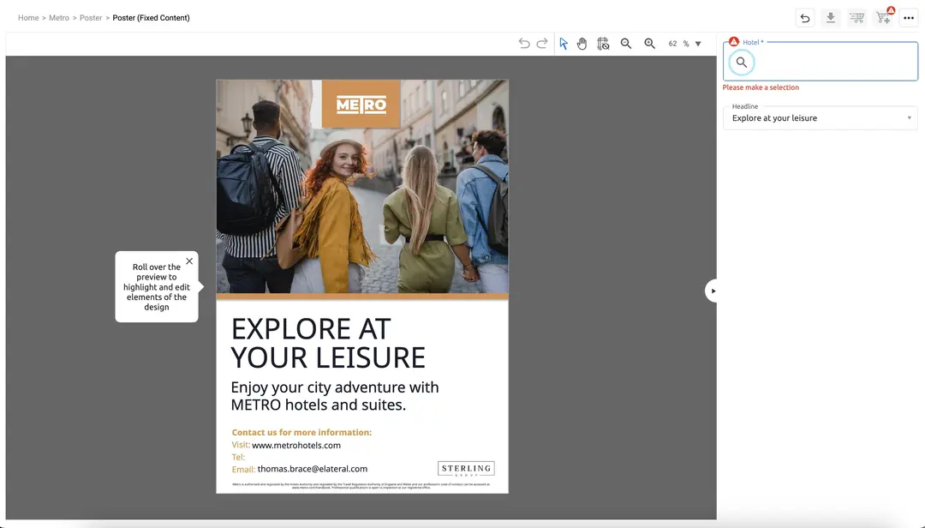This screenshot has width=925, height=528.
Task: Click the download icon button
Action: pyautogui.click(x=830, y=18)
